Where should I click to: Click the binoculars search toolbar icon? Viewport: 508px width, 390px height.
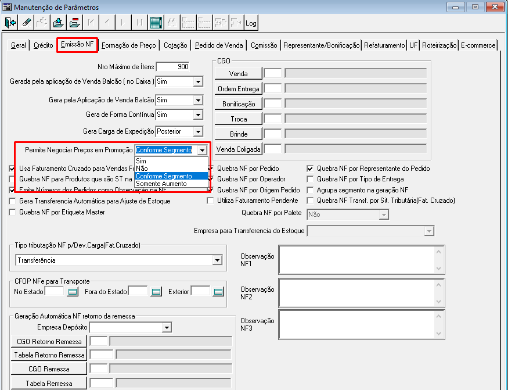(x=172, y=23)
